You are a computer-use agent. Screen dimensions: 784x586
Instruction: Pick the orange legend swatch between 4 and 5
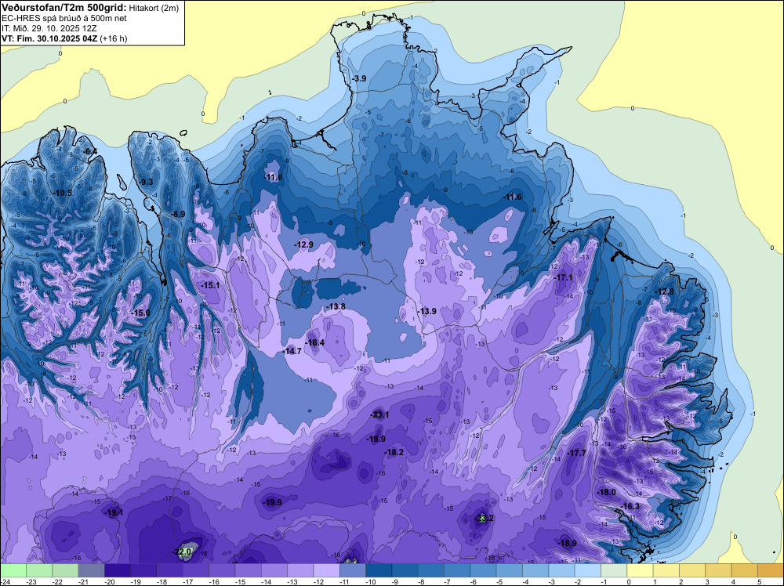coord(745,570)
